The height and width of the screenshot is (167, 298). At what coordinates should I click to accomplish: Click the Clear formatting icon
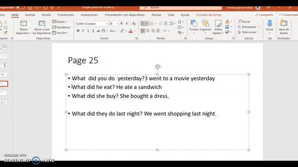[x=134, y=23]
